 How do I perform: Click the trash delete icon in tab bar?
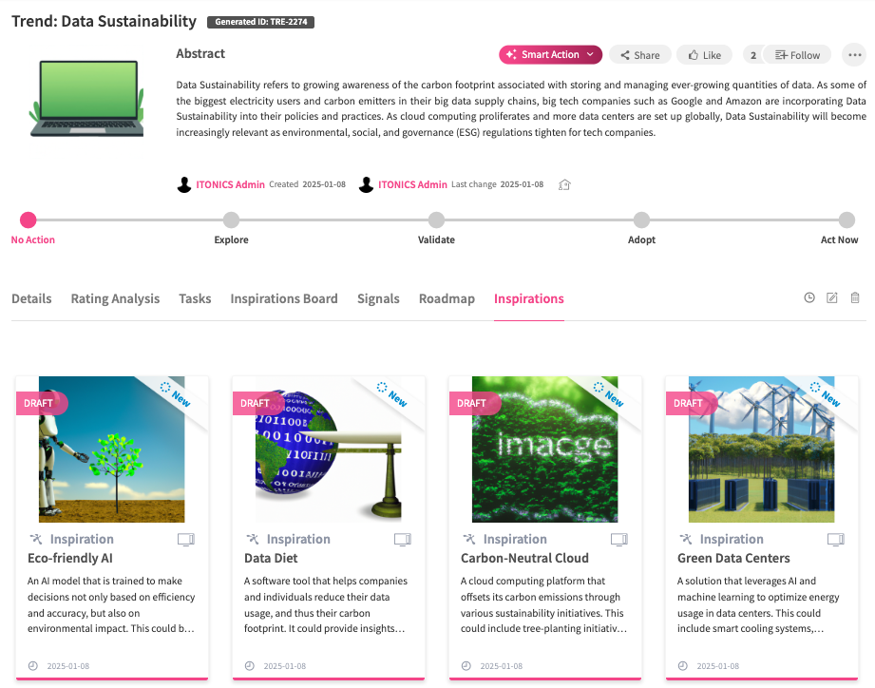point(855,298)
